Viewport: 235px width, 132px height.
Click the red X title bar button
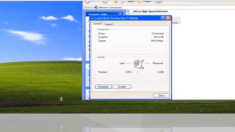168,18
